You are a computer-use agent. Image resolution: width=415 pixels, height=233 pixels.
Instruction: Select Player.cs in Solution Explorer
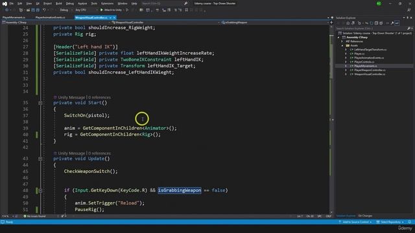click(x=359, y=54)
